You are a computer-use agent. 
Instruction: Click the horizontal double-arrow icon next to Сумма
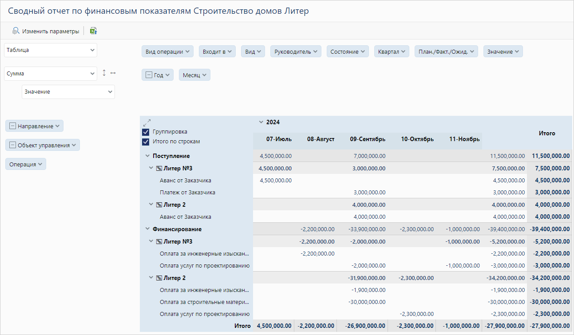pyautogui.click(x=113, y=73)
